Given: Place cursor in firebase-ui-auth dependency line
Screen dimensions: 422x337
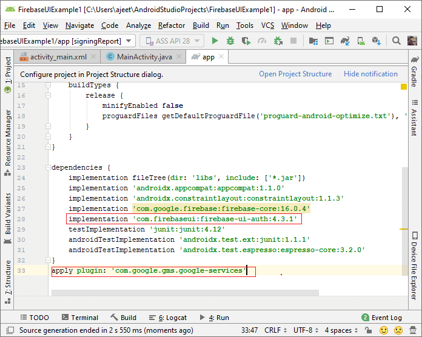Looking at the screenshot, I should point(183,219).
